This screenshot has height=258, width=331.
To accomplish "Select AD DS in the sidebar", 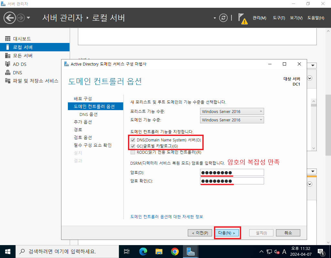I will click(35, 64).
